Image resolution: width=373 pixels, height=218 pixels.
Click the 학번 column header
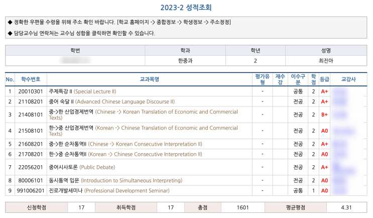coord(75,50)
